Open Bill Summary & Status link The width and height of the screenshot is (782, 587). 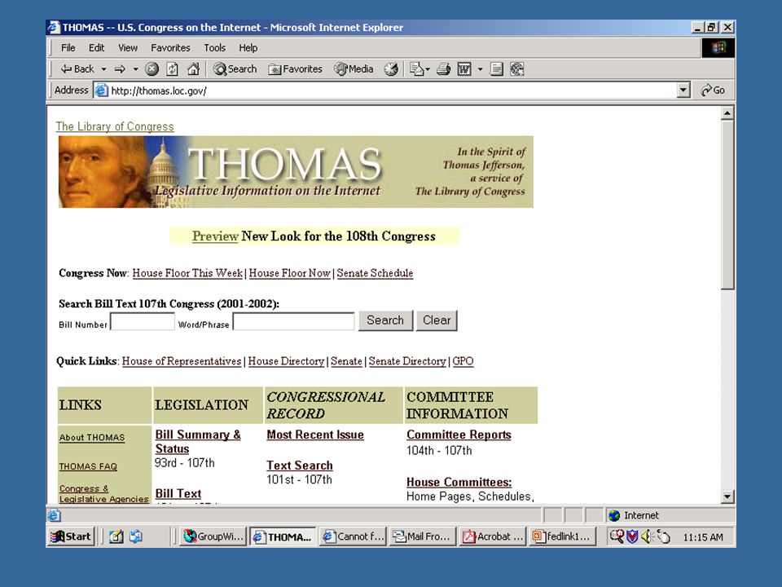click(x=198, y=442)
